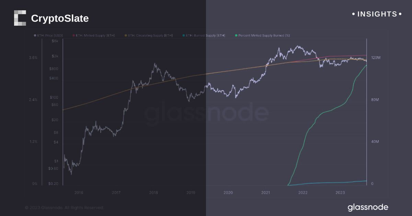Toggle the ETH: Minted Supply [ETH] series

coord(95,35)
